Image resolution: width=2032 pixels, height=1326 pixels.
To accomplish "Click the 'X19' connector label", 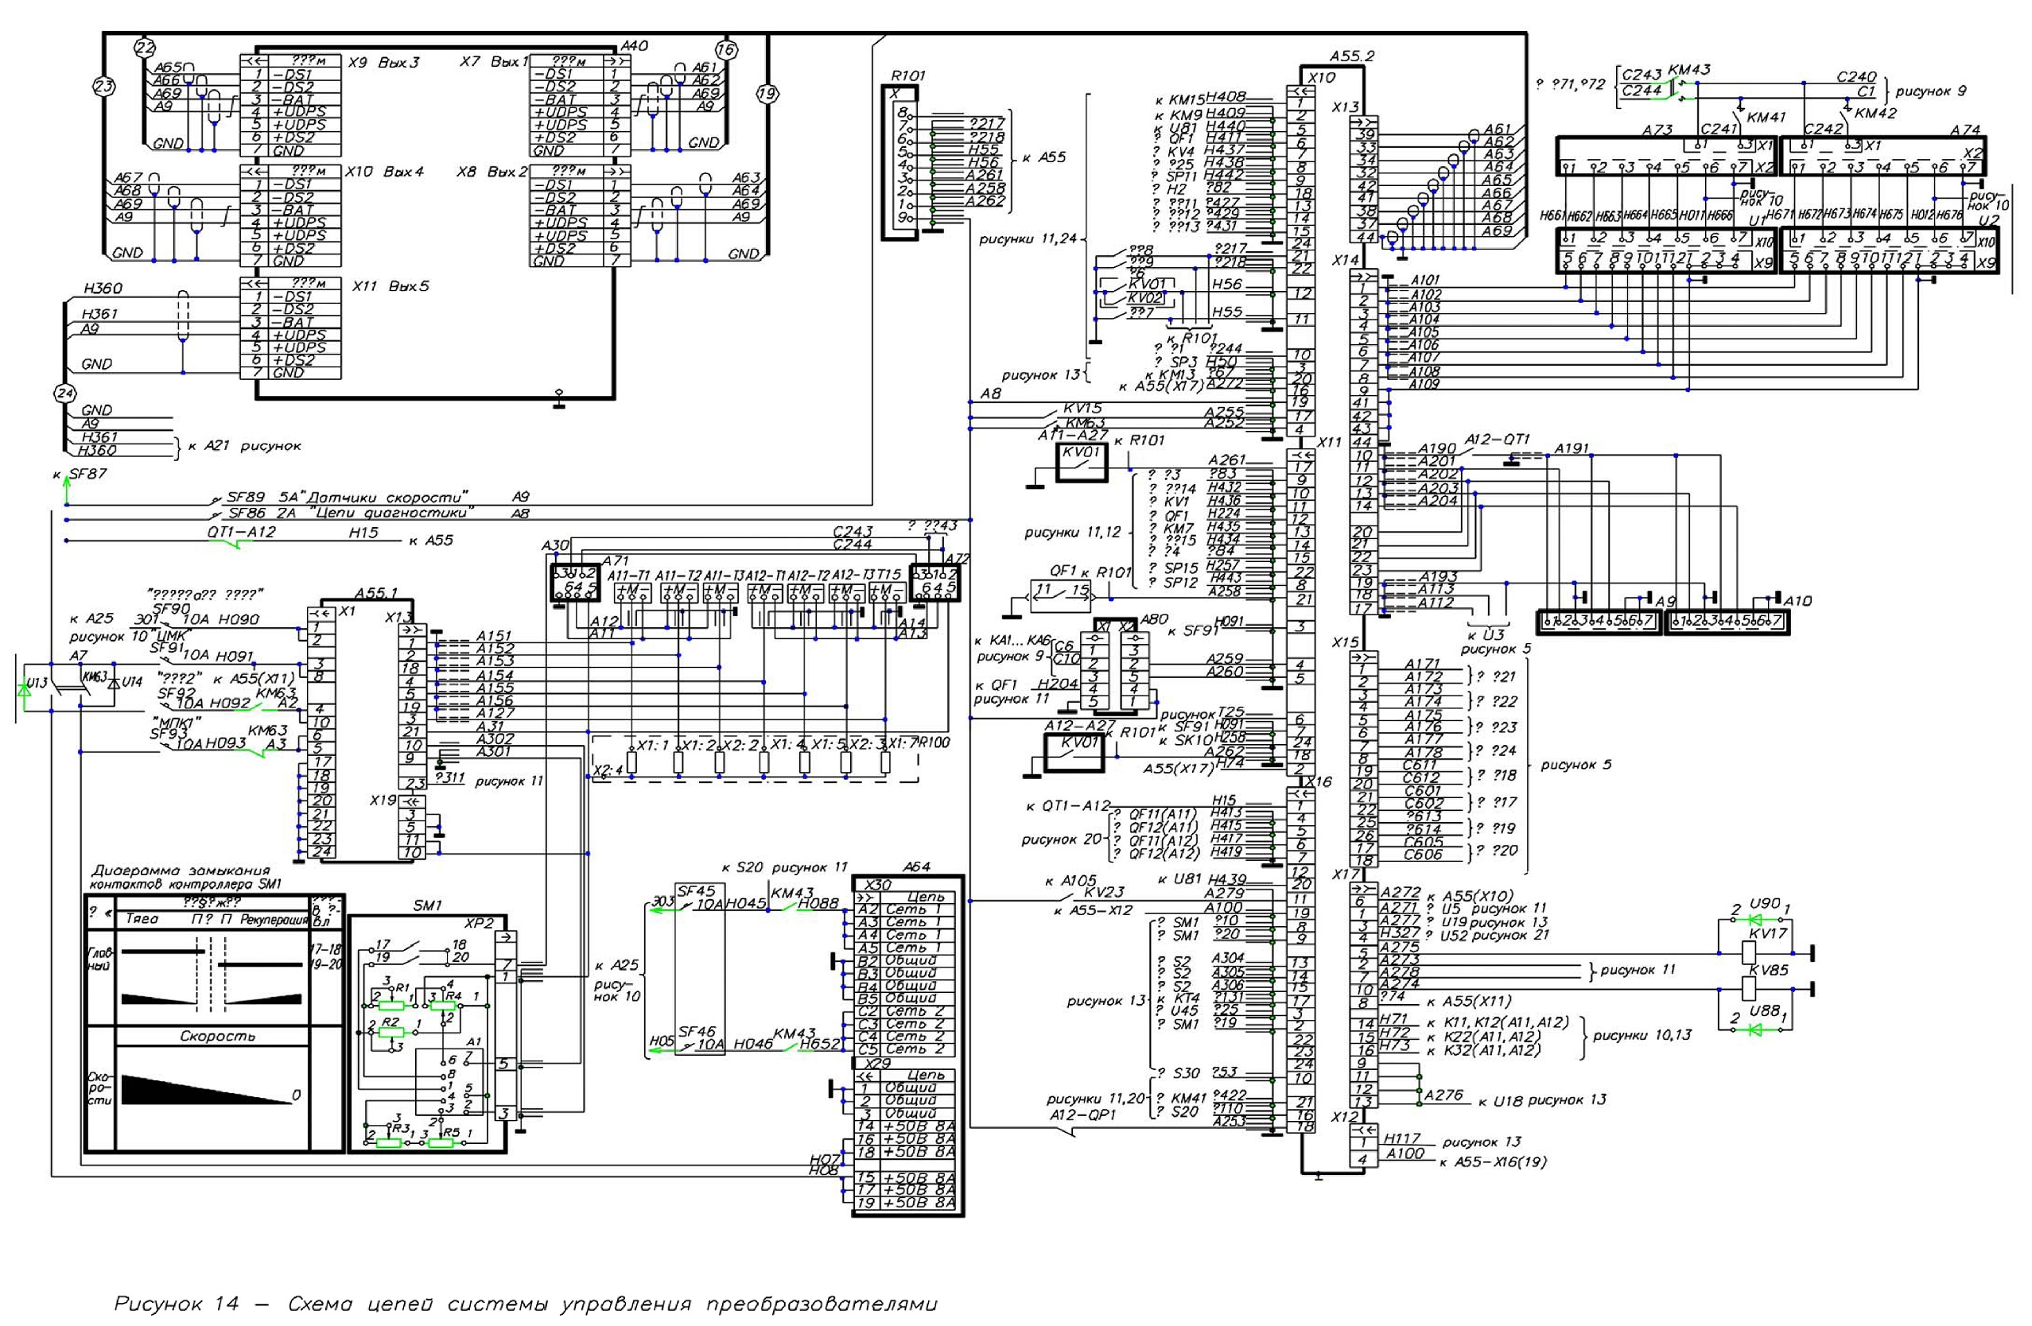I will pyautogui.click(x=383, y=801).
